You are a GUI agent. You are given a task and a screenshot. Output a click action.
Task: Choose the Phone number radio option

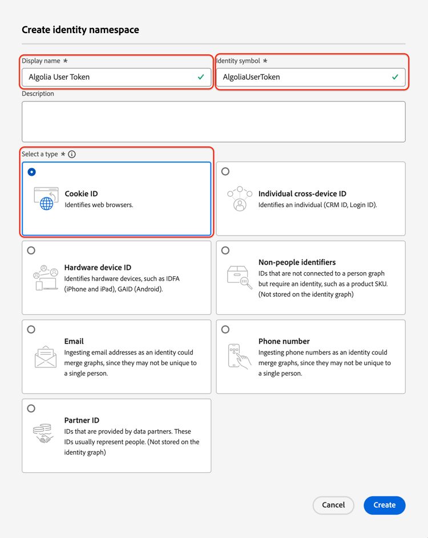pyautogui.click(x=225, y=329)
